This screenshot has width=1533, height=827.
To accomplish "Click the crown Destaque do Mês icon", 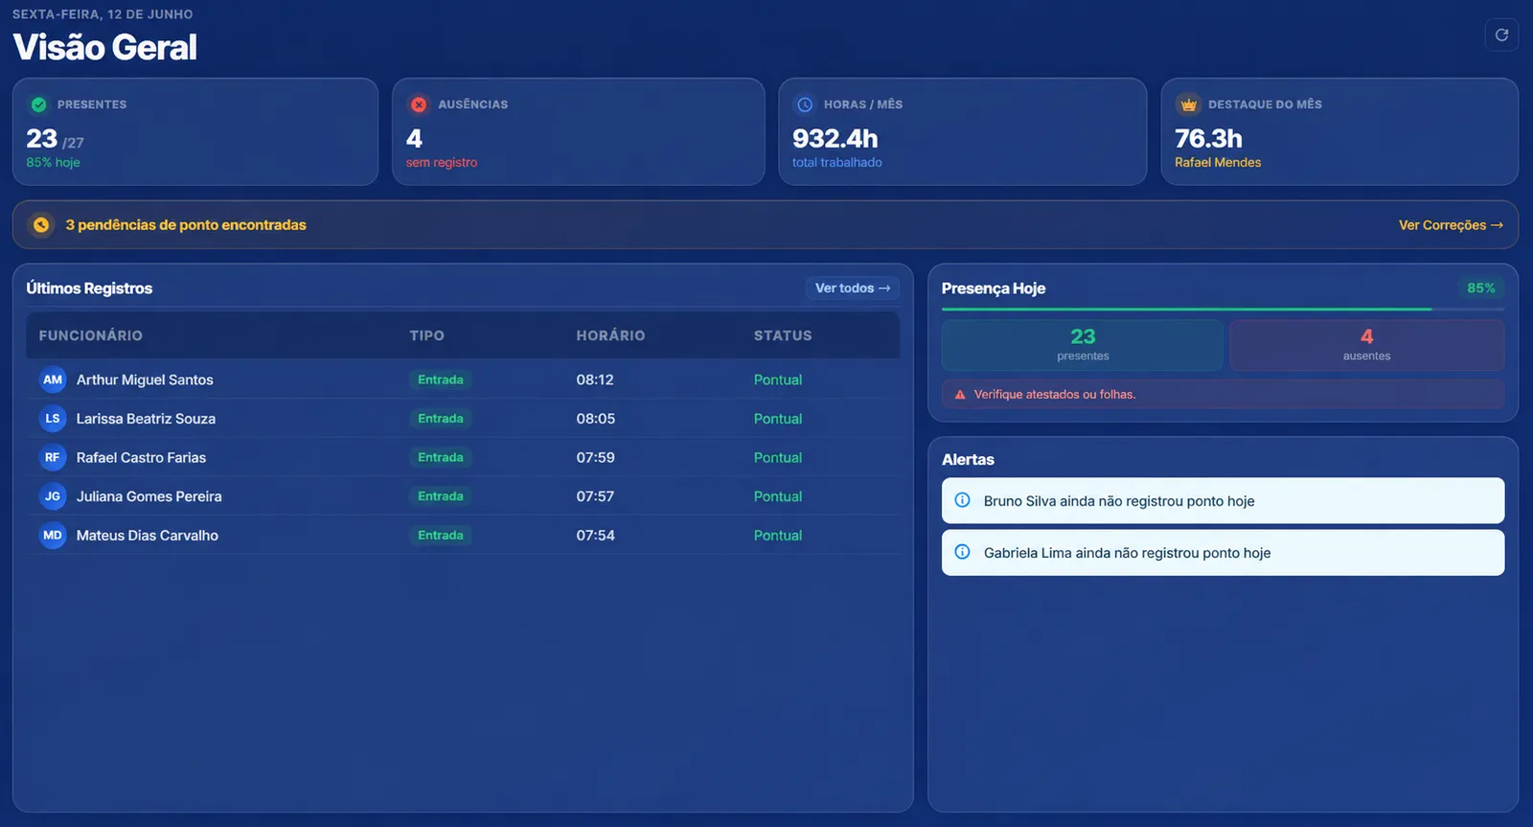I will pyautogui.click(x=1188, y=104).
